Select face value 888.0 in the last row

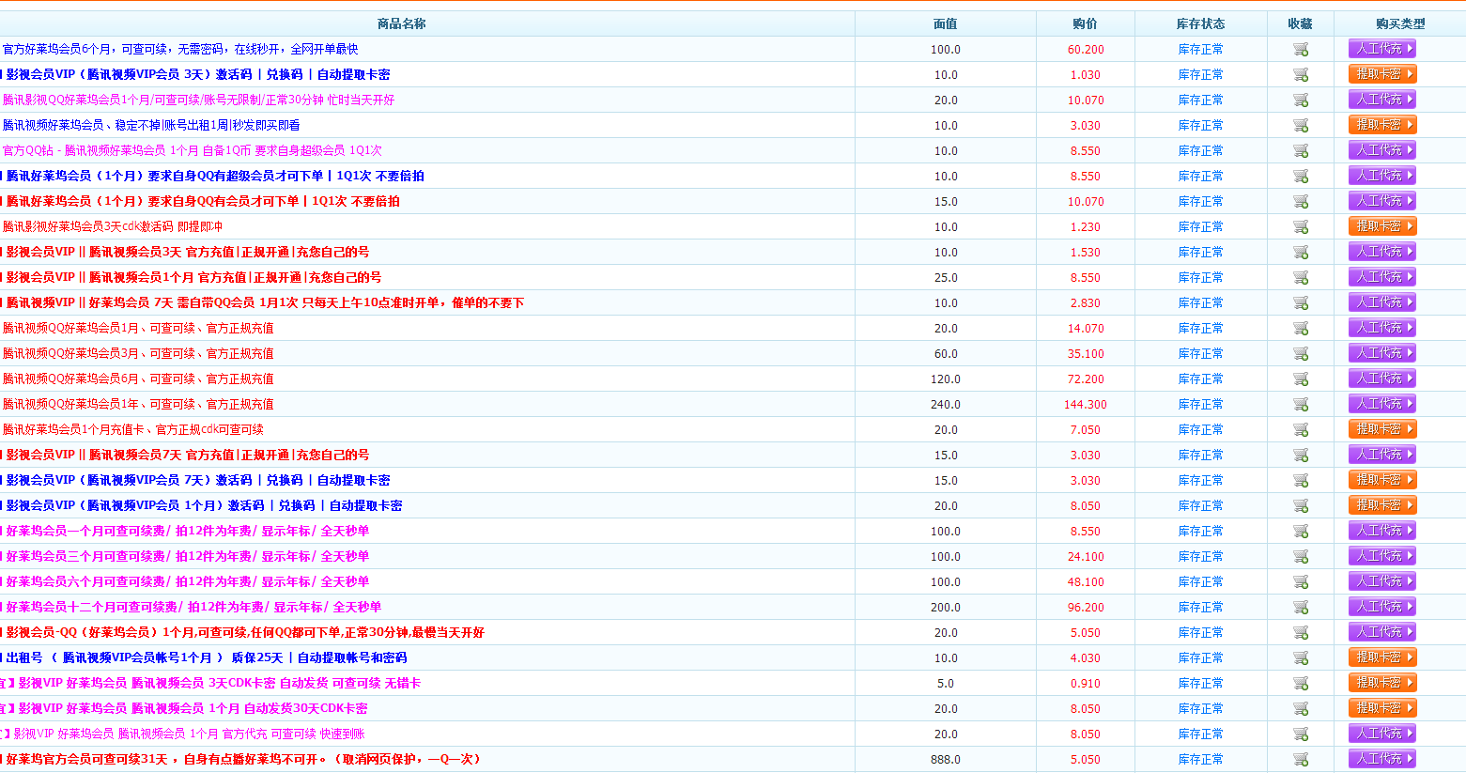pyautogui.click(x=946, y=760)
